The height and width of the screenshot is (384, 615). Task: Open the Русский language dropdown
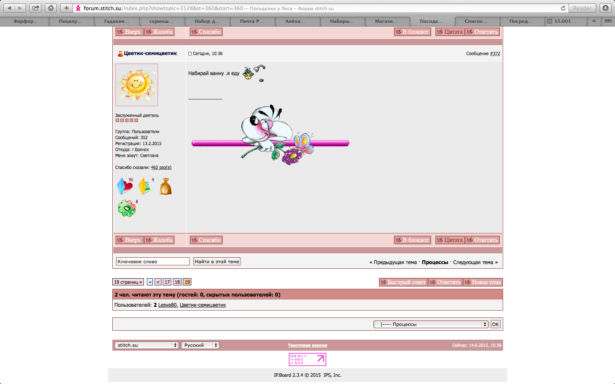pyautogui.click(x=200, y=345)
